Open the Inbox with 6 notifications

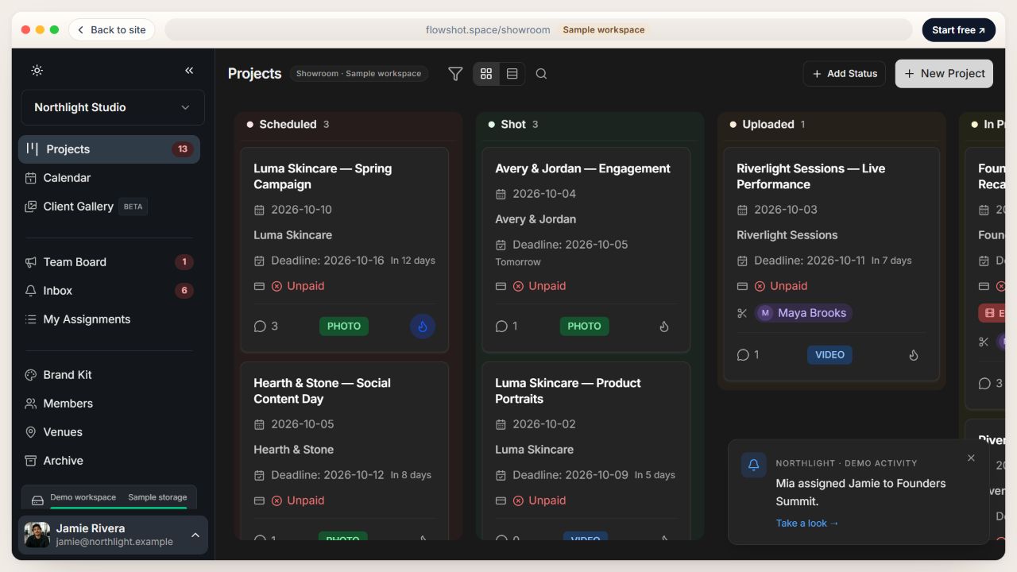click(x=109, y=291)
